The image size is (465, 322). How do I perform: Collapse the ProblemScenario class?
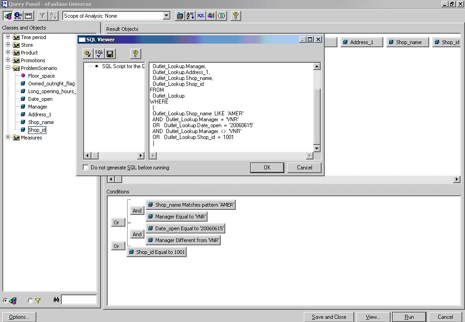click(8, 68)
